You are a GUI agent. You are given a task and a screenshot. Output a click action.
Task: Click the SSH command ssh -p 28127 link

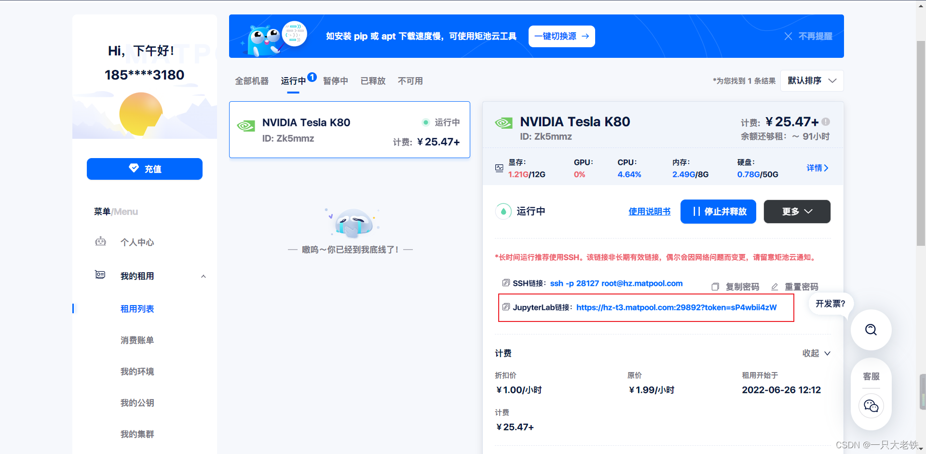tap(616, 283)
